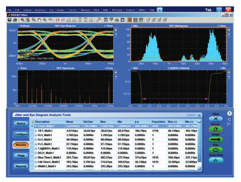Click scroll-up arrow of results table

(x=199, y=121)
